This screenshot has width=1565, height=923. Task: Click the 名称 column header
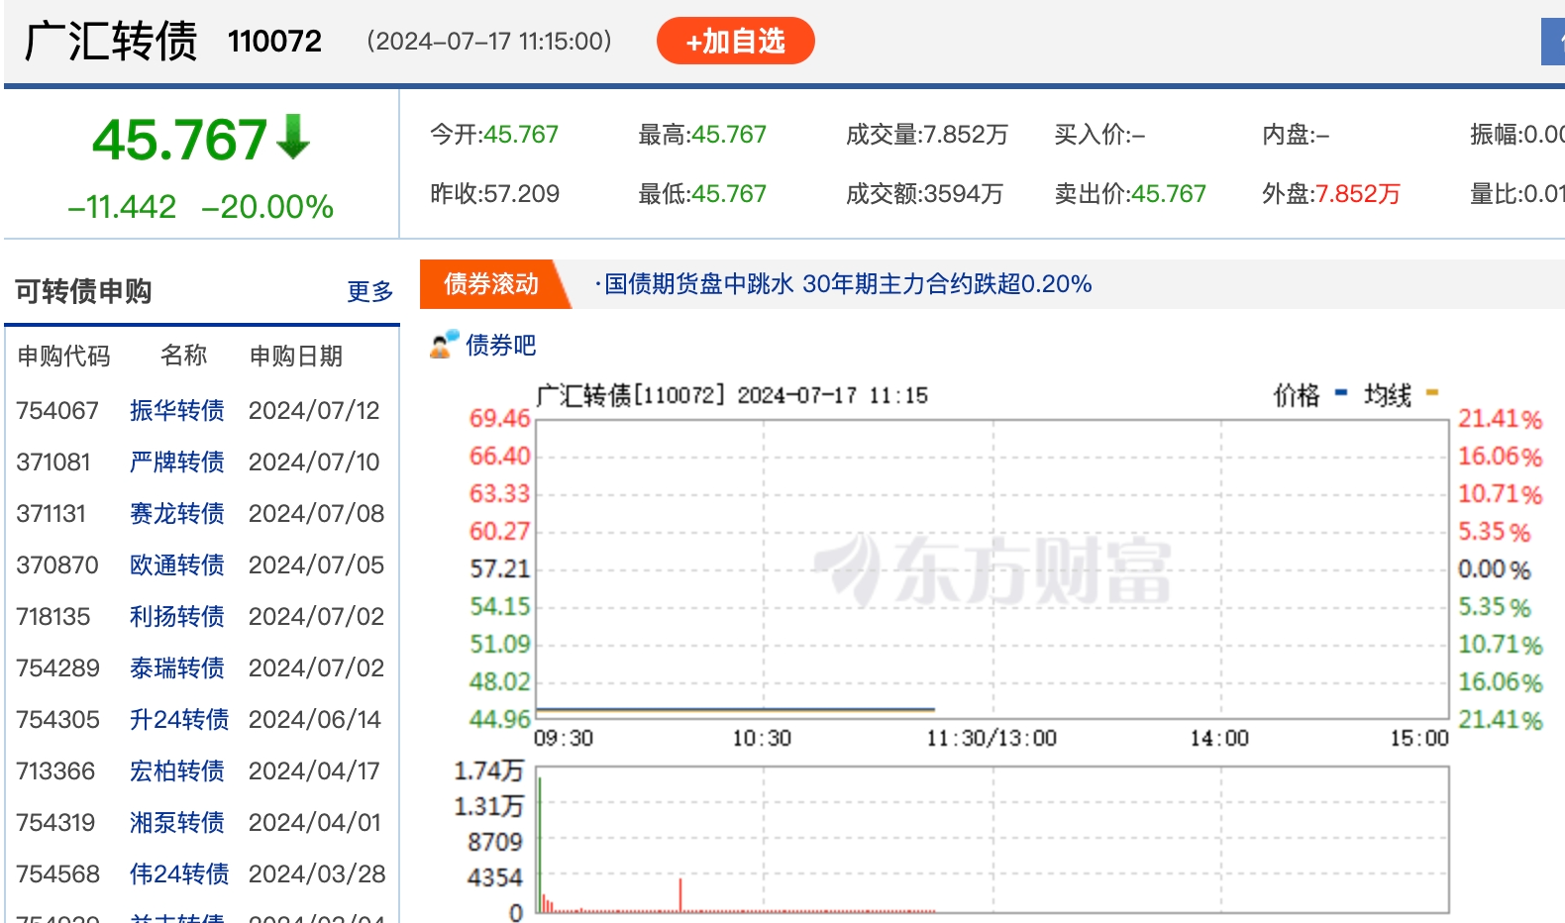[x=184, y=356]
